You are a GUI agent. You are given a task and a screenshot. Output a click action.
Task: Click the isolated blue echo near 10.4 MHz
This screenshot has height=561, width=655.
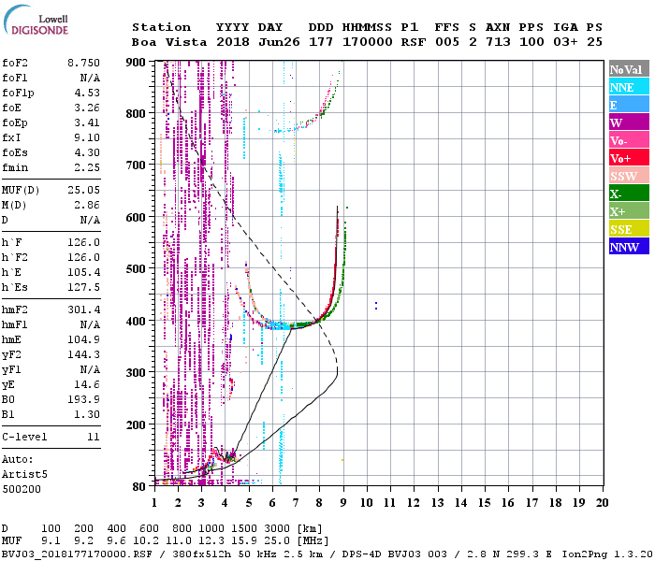click(x=376, y=306)
